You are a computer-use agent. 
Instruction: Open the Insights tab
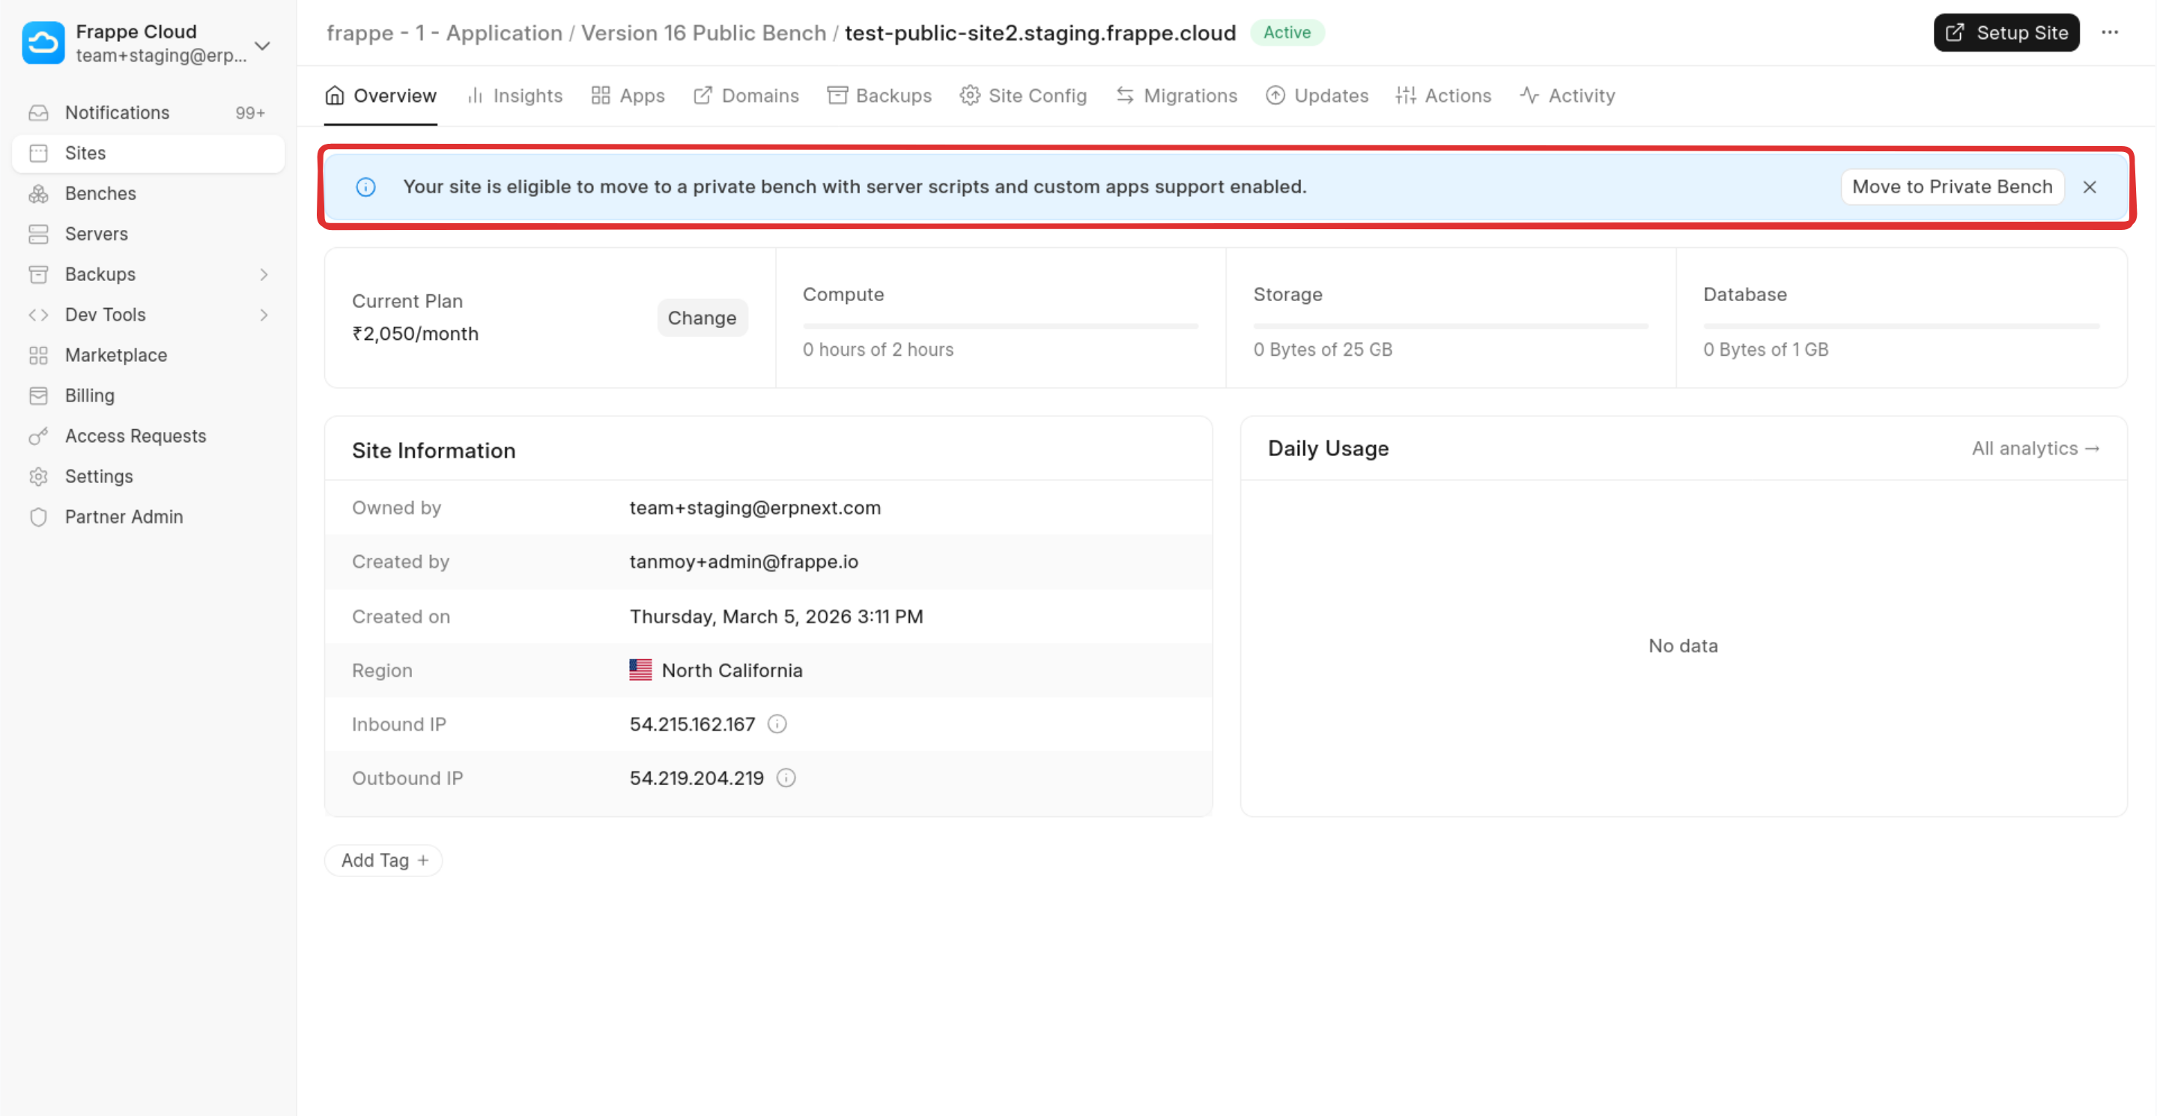point(515,95)
